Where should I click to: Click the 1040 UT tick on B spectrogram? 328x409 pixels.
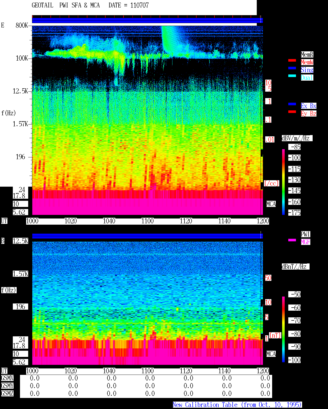pos(109,371)
